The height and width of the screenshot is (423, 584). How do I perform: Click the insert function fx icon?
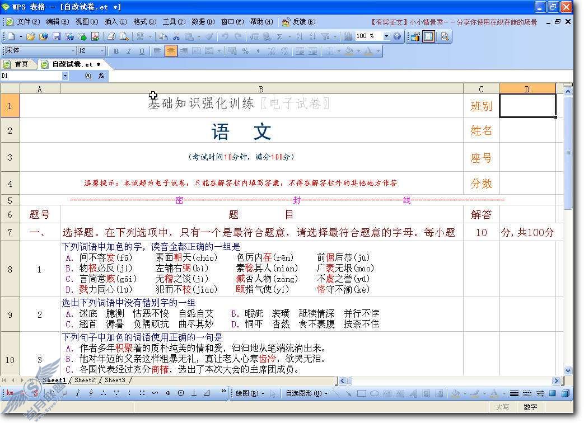[101, 76]
